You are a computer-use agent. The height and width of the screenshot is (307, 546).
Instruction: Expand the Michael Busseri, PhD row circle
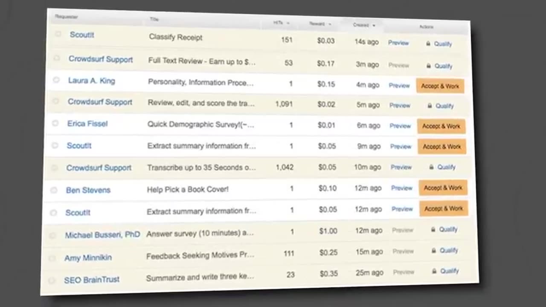52,235
